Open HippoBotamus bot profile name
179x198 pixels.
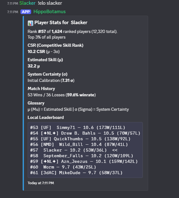pyautogui.click(x=49, y=12)
